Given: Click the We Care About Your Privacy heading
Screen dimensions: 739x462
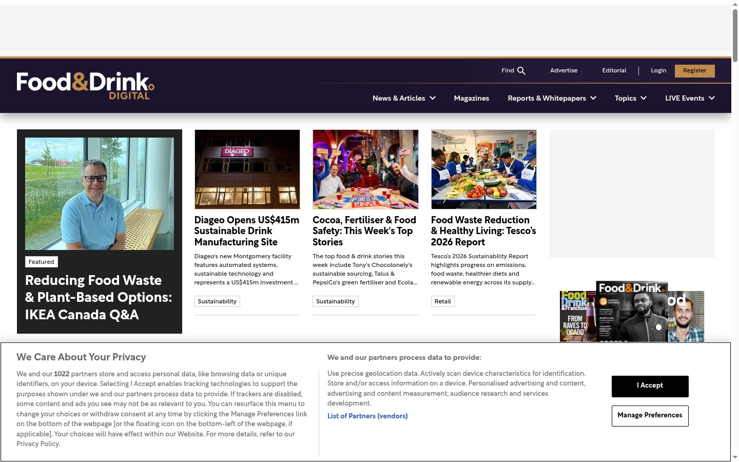Looking at the screenshot, I should click(x=81, y=357).
